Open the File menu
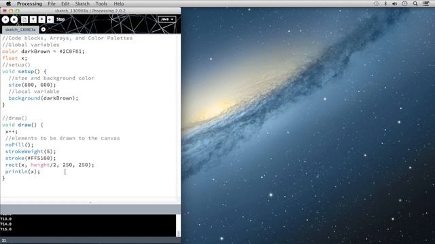The image size is (435, 244). [x=52, y=3]
